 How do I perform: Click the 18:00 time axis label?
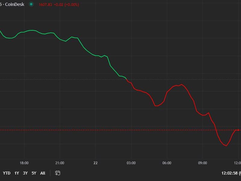tap(25, 162)
